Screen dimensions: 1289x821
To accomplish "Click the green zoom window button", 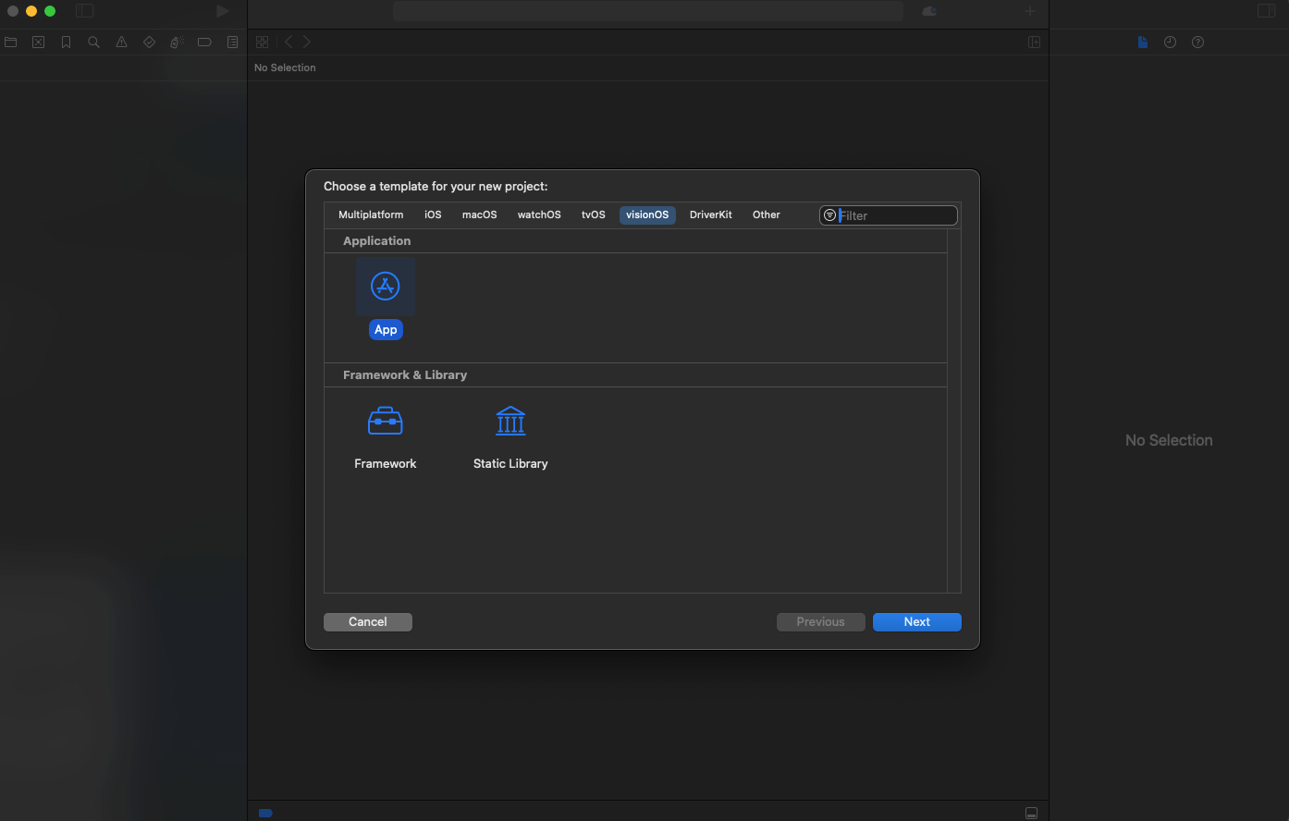I will 50,11.
